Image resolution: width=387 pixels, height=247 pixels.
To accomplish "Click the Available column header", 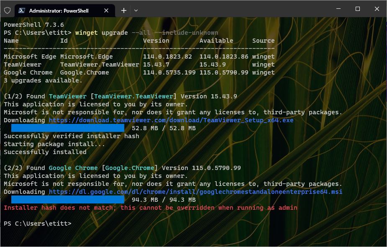I will [216, 41].
